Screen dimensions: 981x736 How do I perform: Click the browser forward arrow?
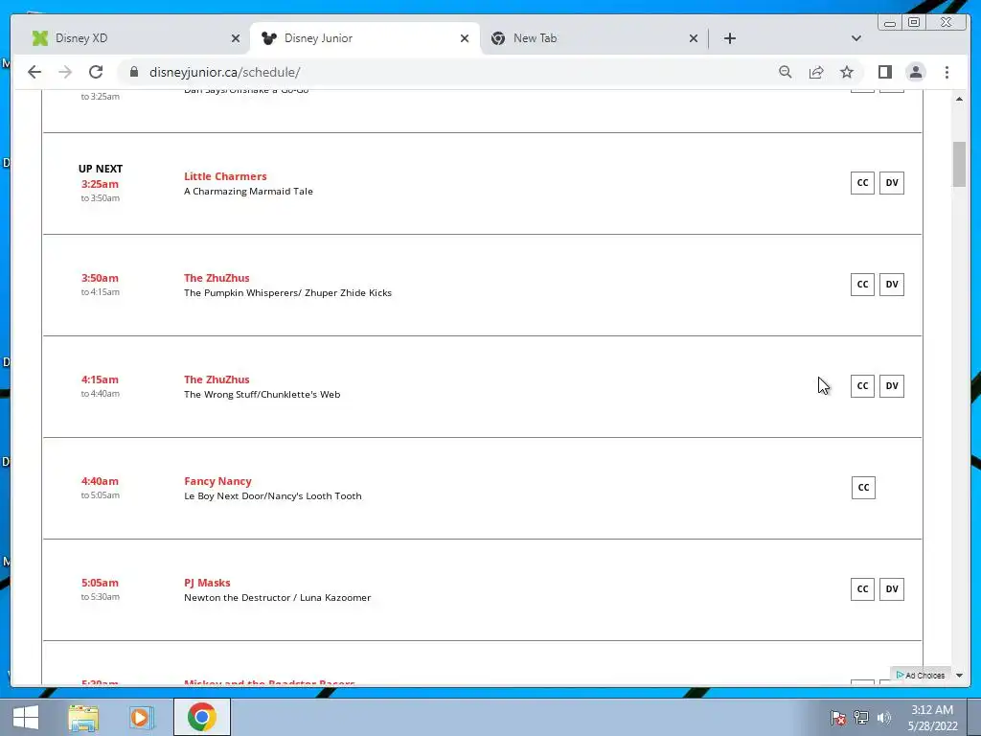tap(65, 72)
